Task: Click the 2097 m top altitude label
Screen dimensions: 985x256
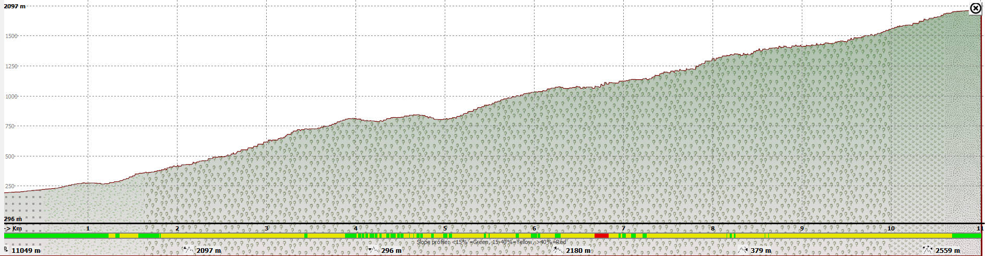Action: [x=15, y=6]
